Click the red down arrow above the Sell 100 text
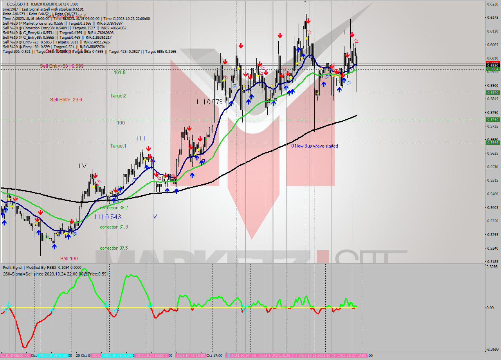Image resolution: width=501 pixels, height=360 pixels. click(x=72, y=221)
